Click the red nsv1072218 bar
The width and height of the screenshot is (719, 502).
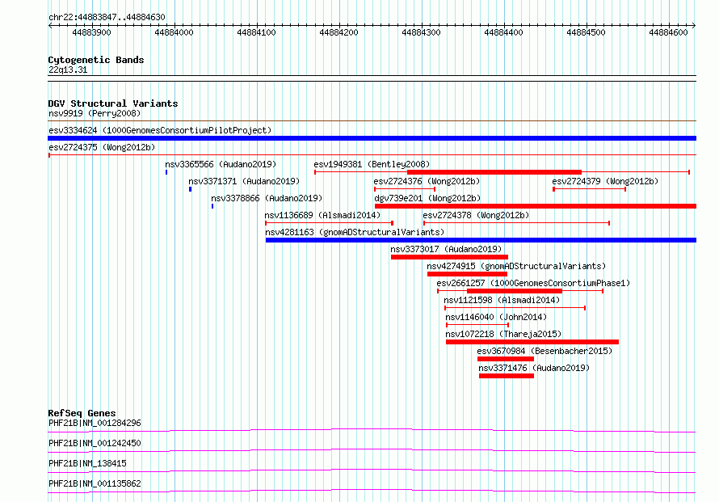[x=532, y=342]
